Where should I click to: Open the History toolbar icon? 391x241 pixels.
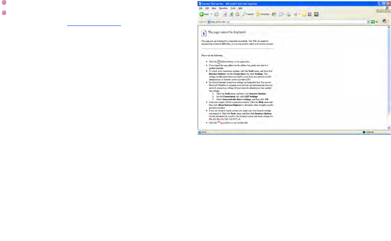click(x=274, y=14)
